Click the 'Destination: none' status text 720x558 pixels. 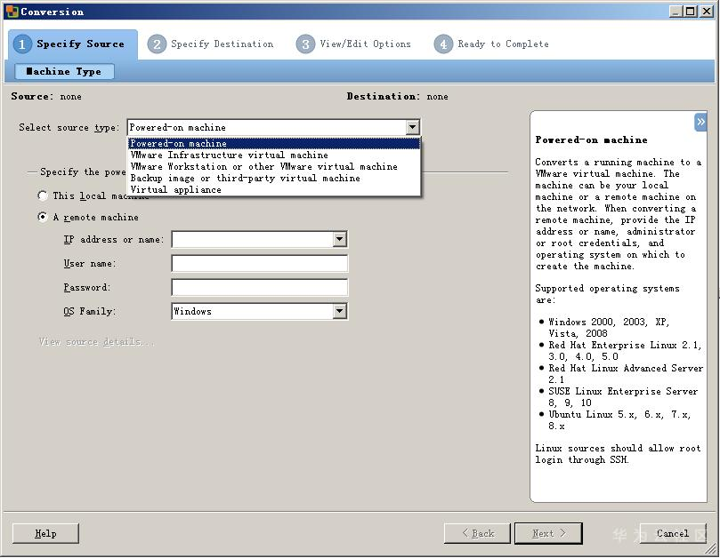click(x=397, y=96)
